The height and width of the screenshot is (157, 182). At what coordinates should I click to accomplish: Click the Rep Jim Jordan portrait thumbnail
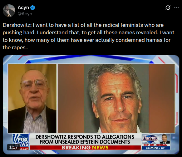165,139
